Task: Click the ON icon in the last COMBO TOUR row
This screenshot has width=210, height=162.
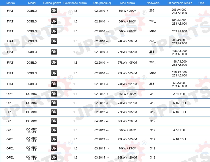Action: (54, 157)
